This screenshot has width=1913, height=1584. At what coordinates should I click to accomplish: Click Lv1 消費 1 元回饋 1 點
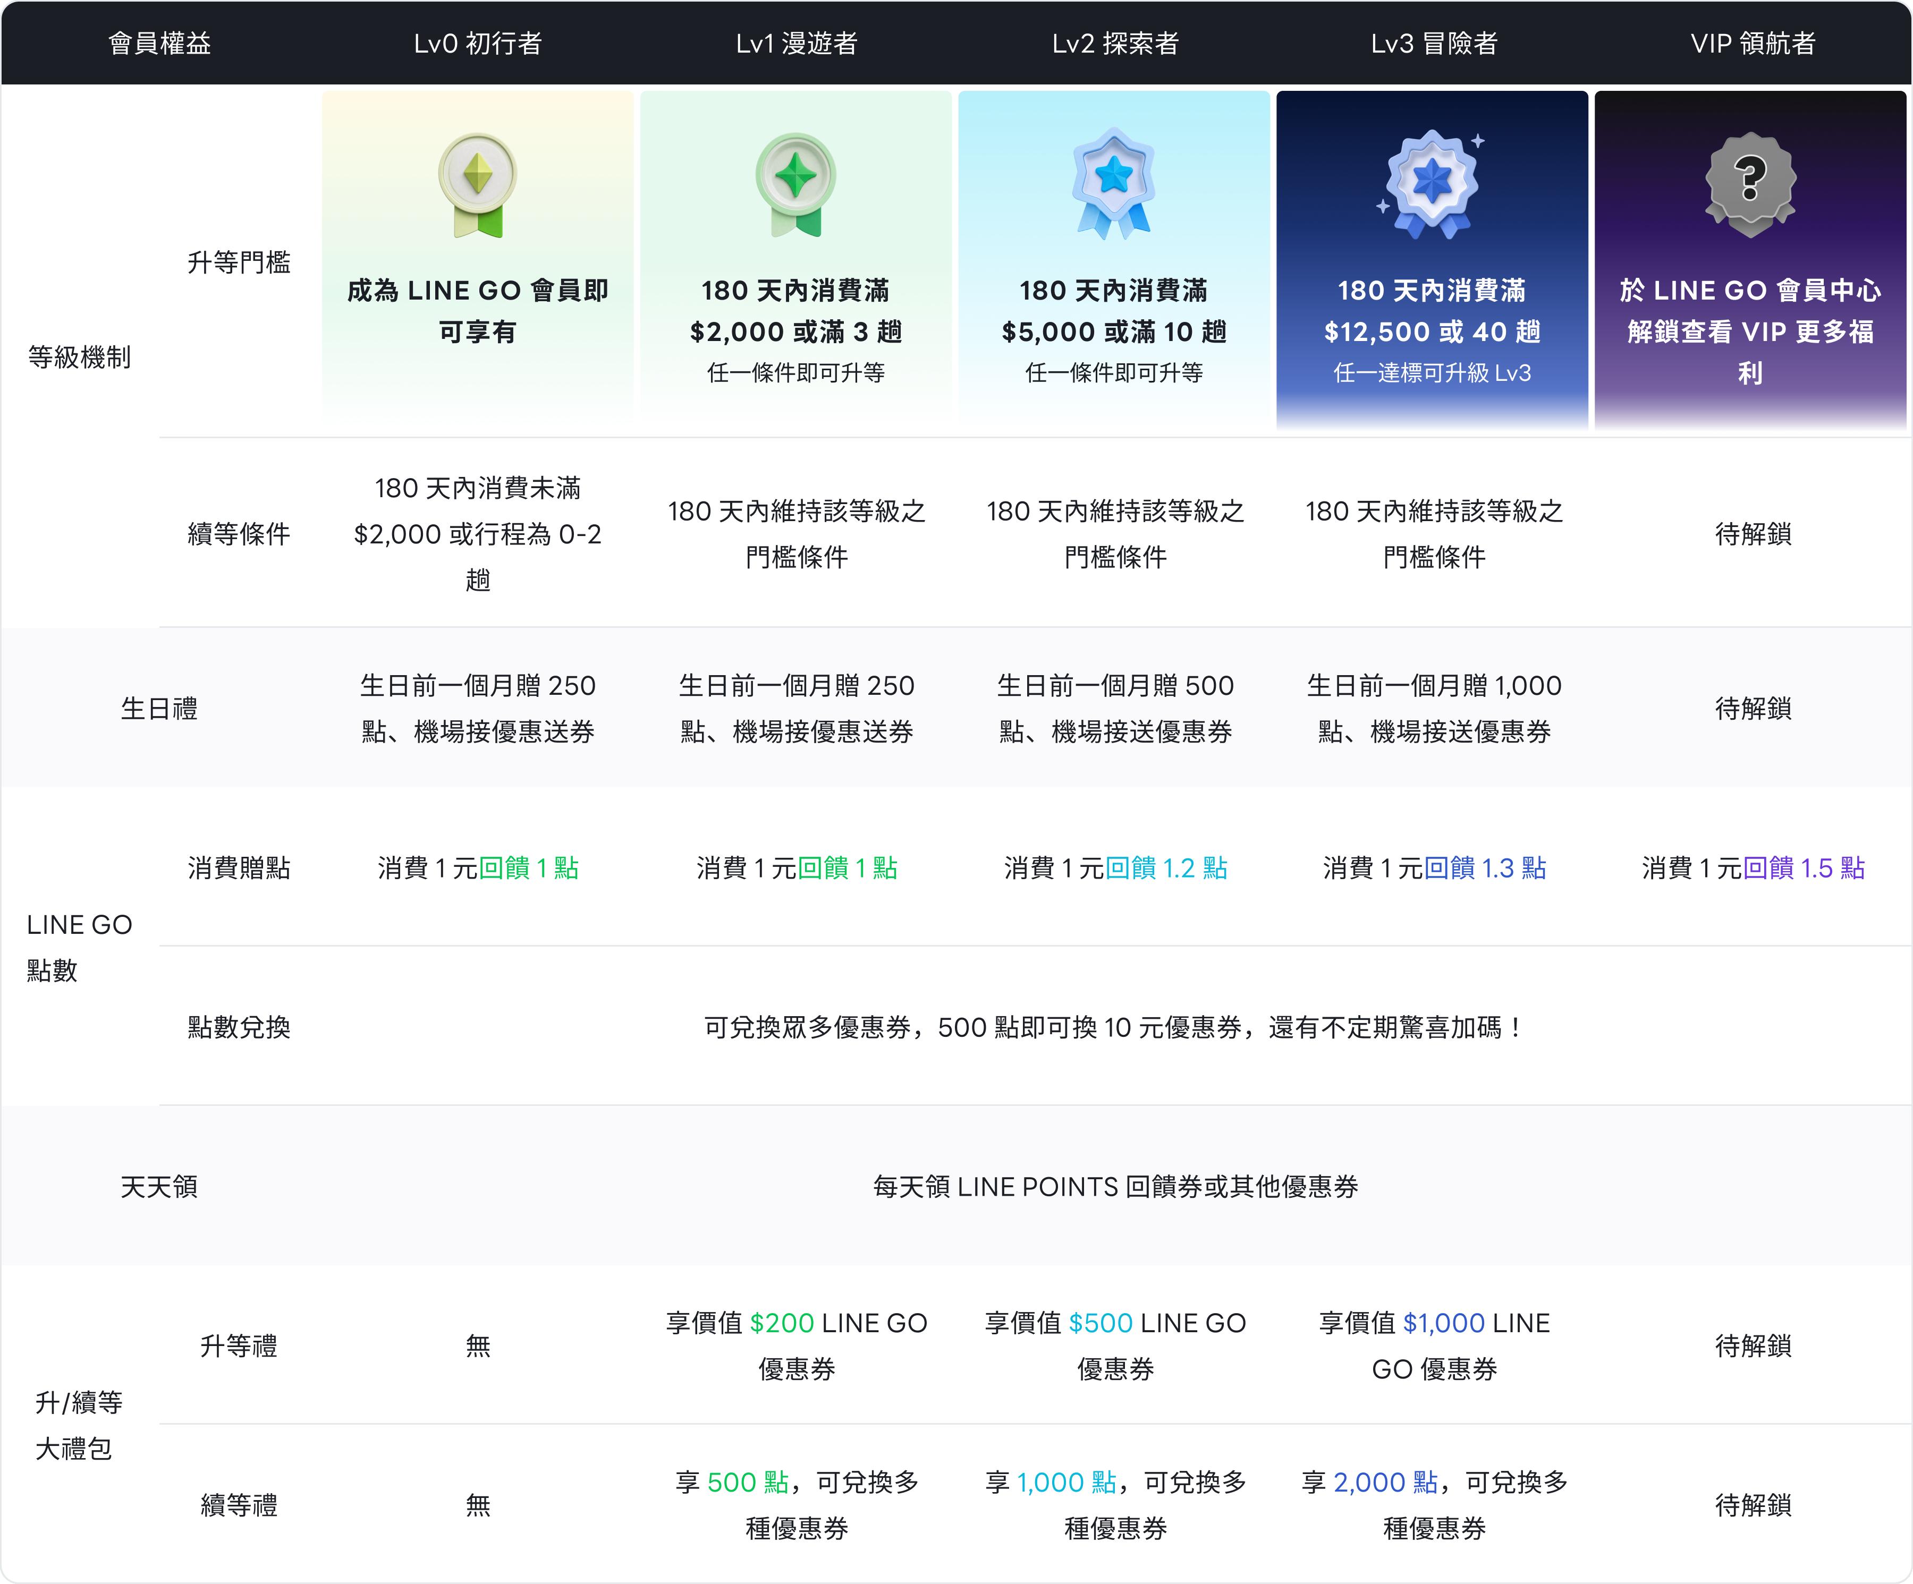[x=796, y=867]
